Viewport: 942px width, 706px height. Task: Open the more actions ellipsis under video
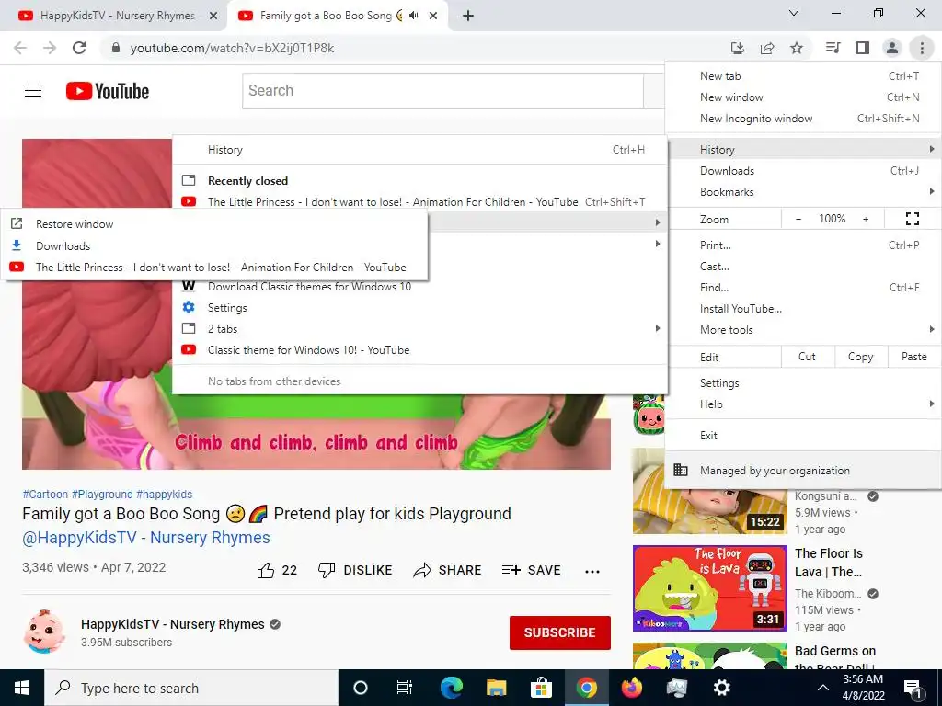[592, 572]
